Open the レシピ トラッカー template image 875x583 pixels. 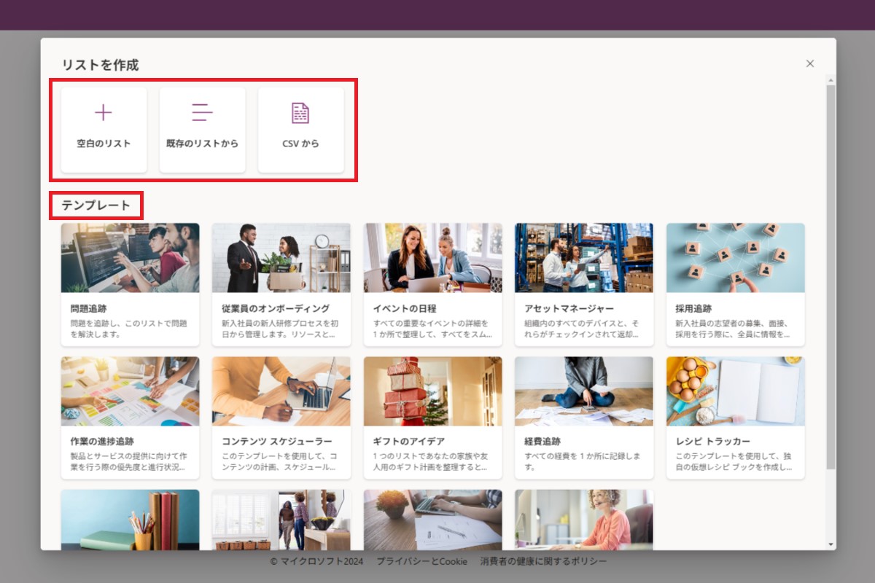click(735, 391)
